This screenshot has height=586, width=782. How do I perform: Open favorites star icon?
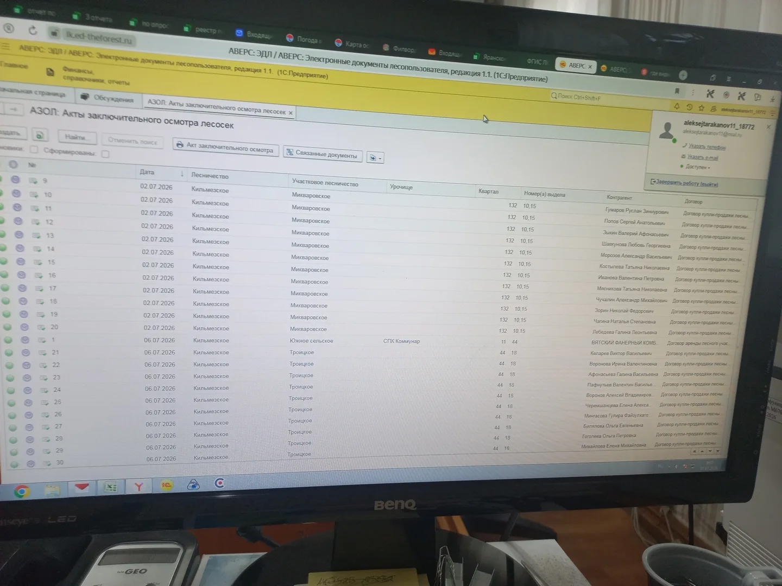pos(701,108)
